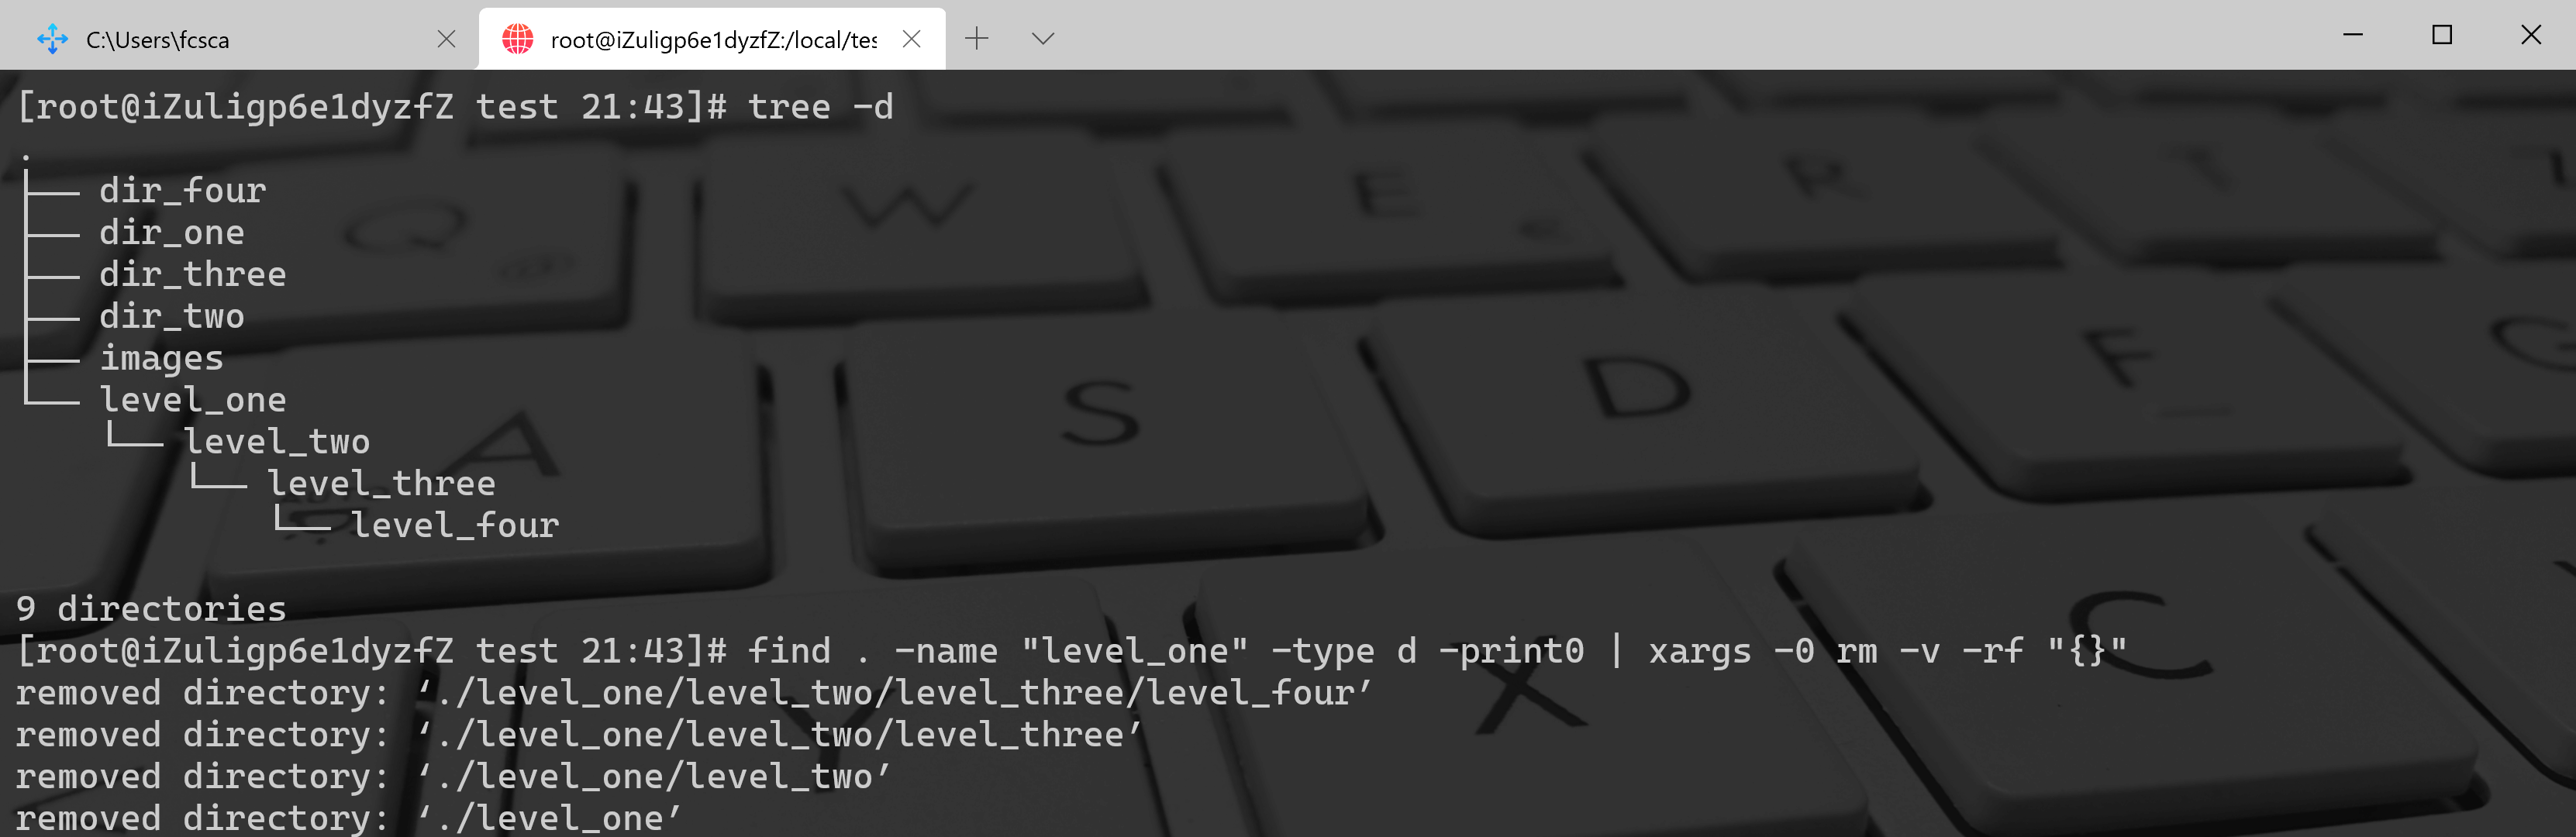Click the level_one entry in the tree
Screen dimensions: 2576x837
pyautogui.click(x=192, y=400)
